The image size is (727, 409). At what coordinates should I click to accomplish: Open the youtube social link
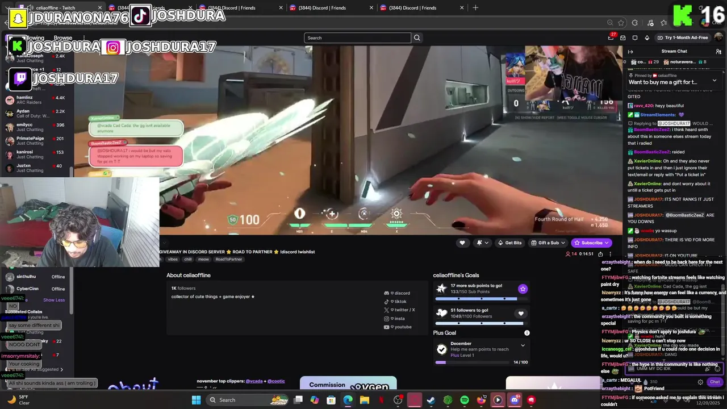[x=398, y=327]
